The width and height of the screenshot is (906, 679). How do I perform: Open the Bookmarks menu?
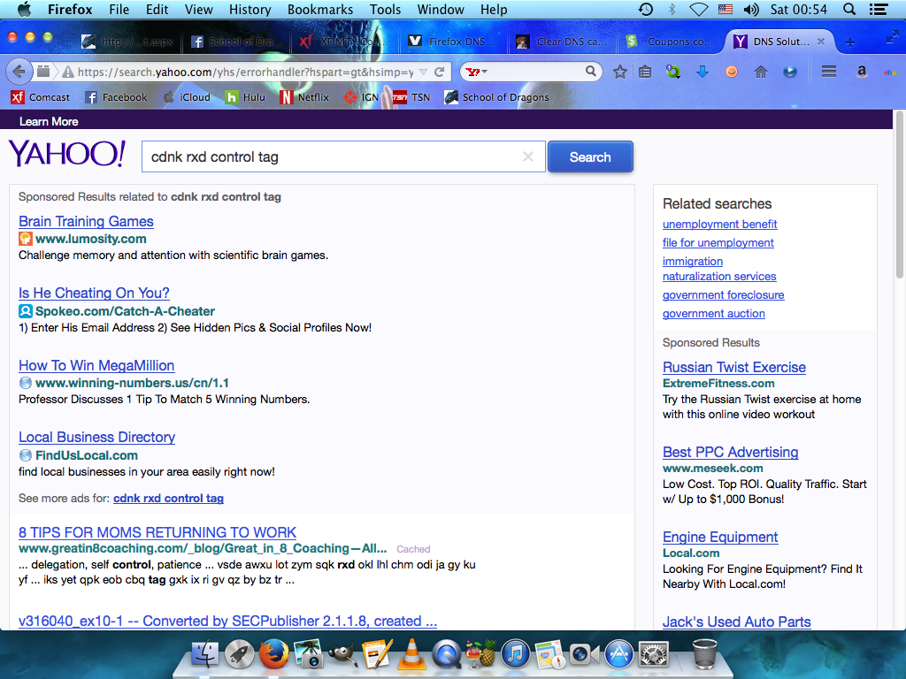click(320, 9)
